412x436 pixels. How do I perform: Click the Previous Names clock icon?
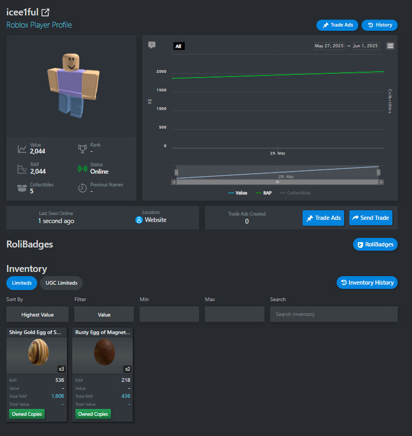tap(82, 188)
